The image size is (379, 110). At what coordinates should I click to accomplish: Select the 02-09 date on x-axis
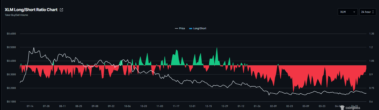point(273,106)
